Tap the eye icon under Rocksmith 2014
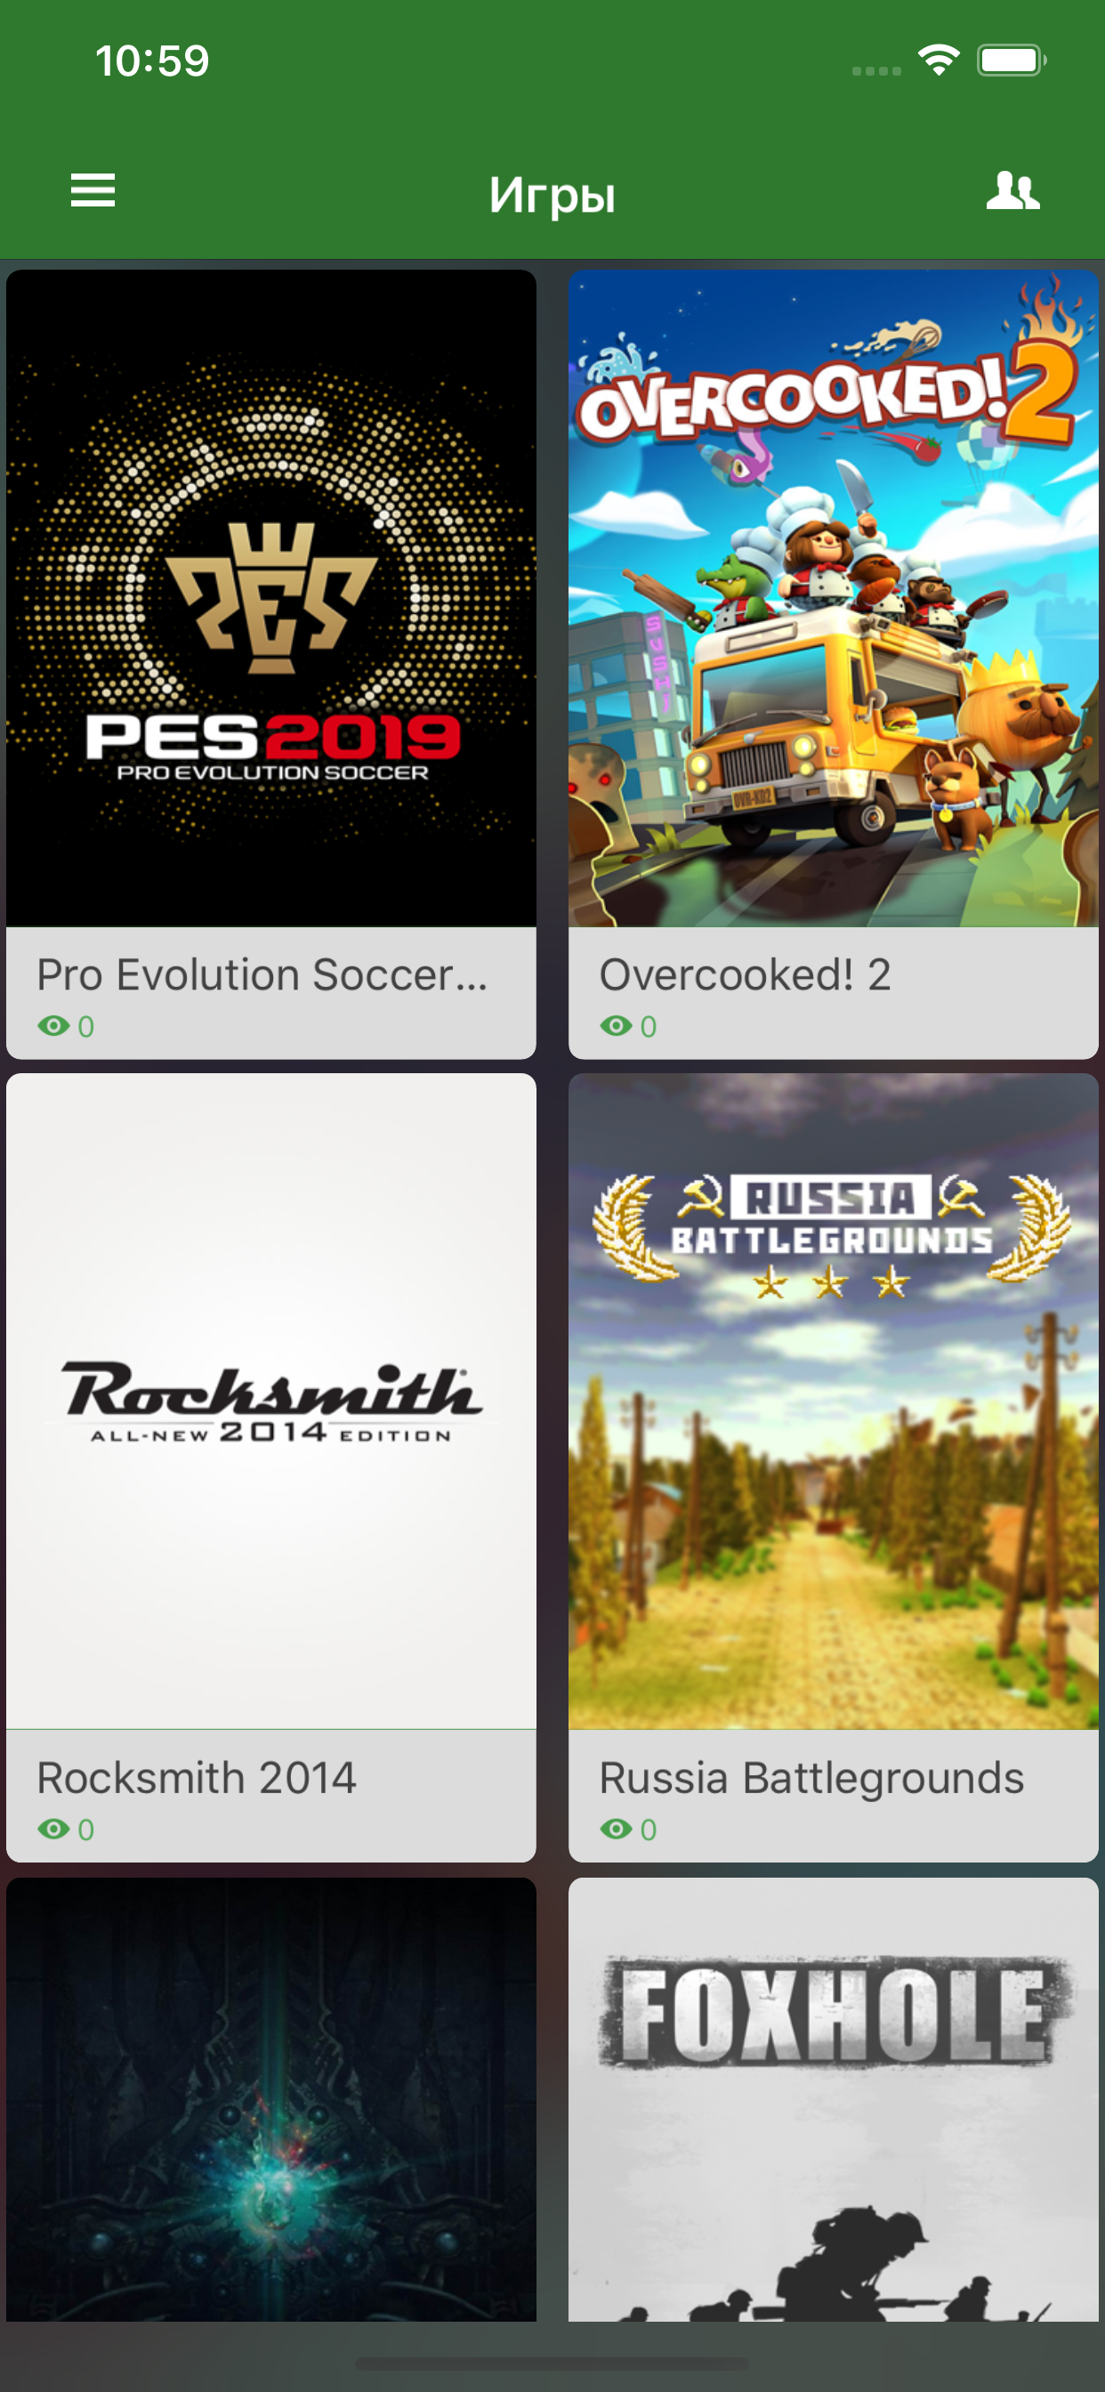This screenshot has width=1105, height=2392. 54,1830
